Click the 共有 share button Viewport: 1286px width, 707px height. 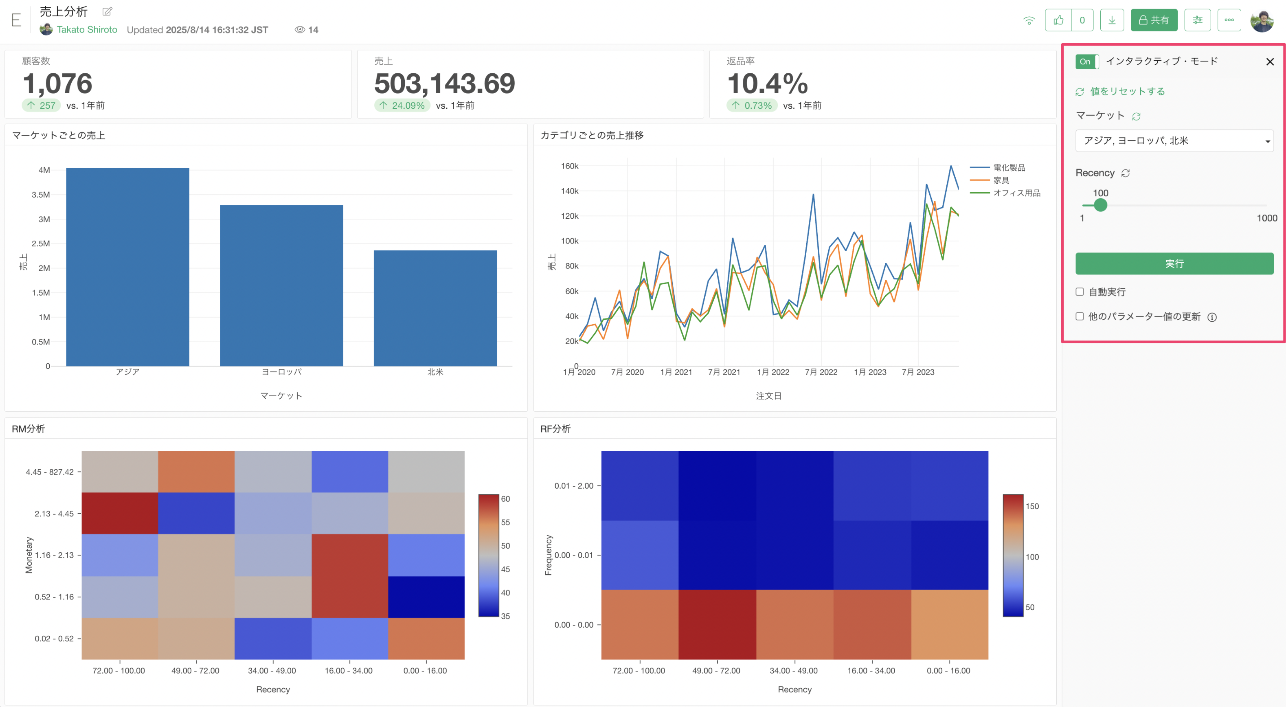1154,20
